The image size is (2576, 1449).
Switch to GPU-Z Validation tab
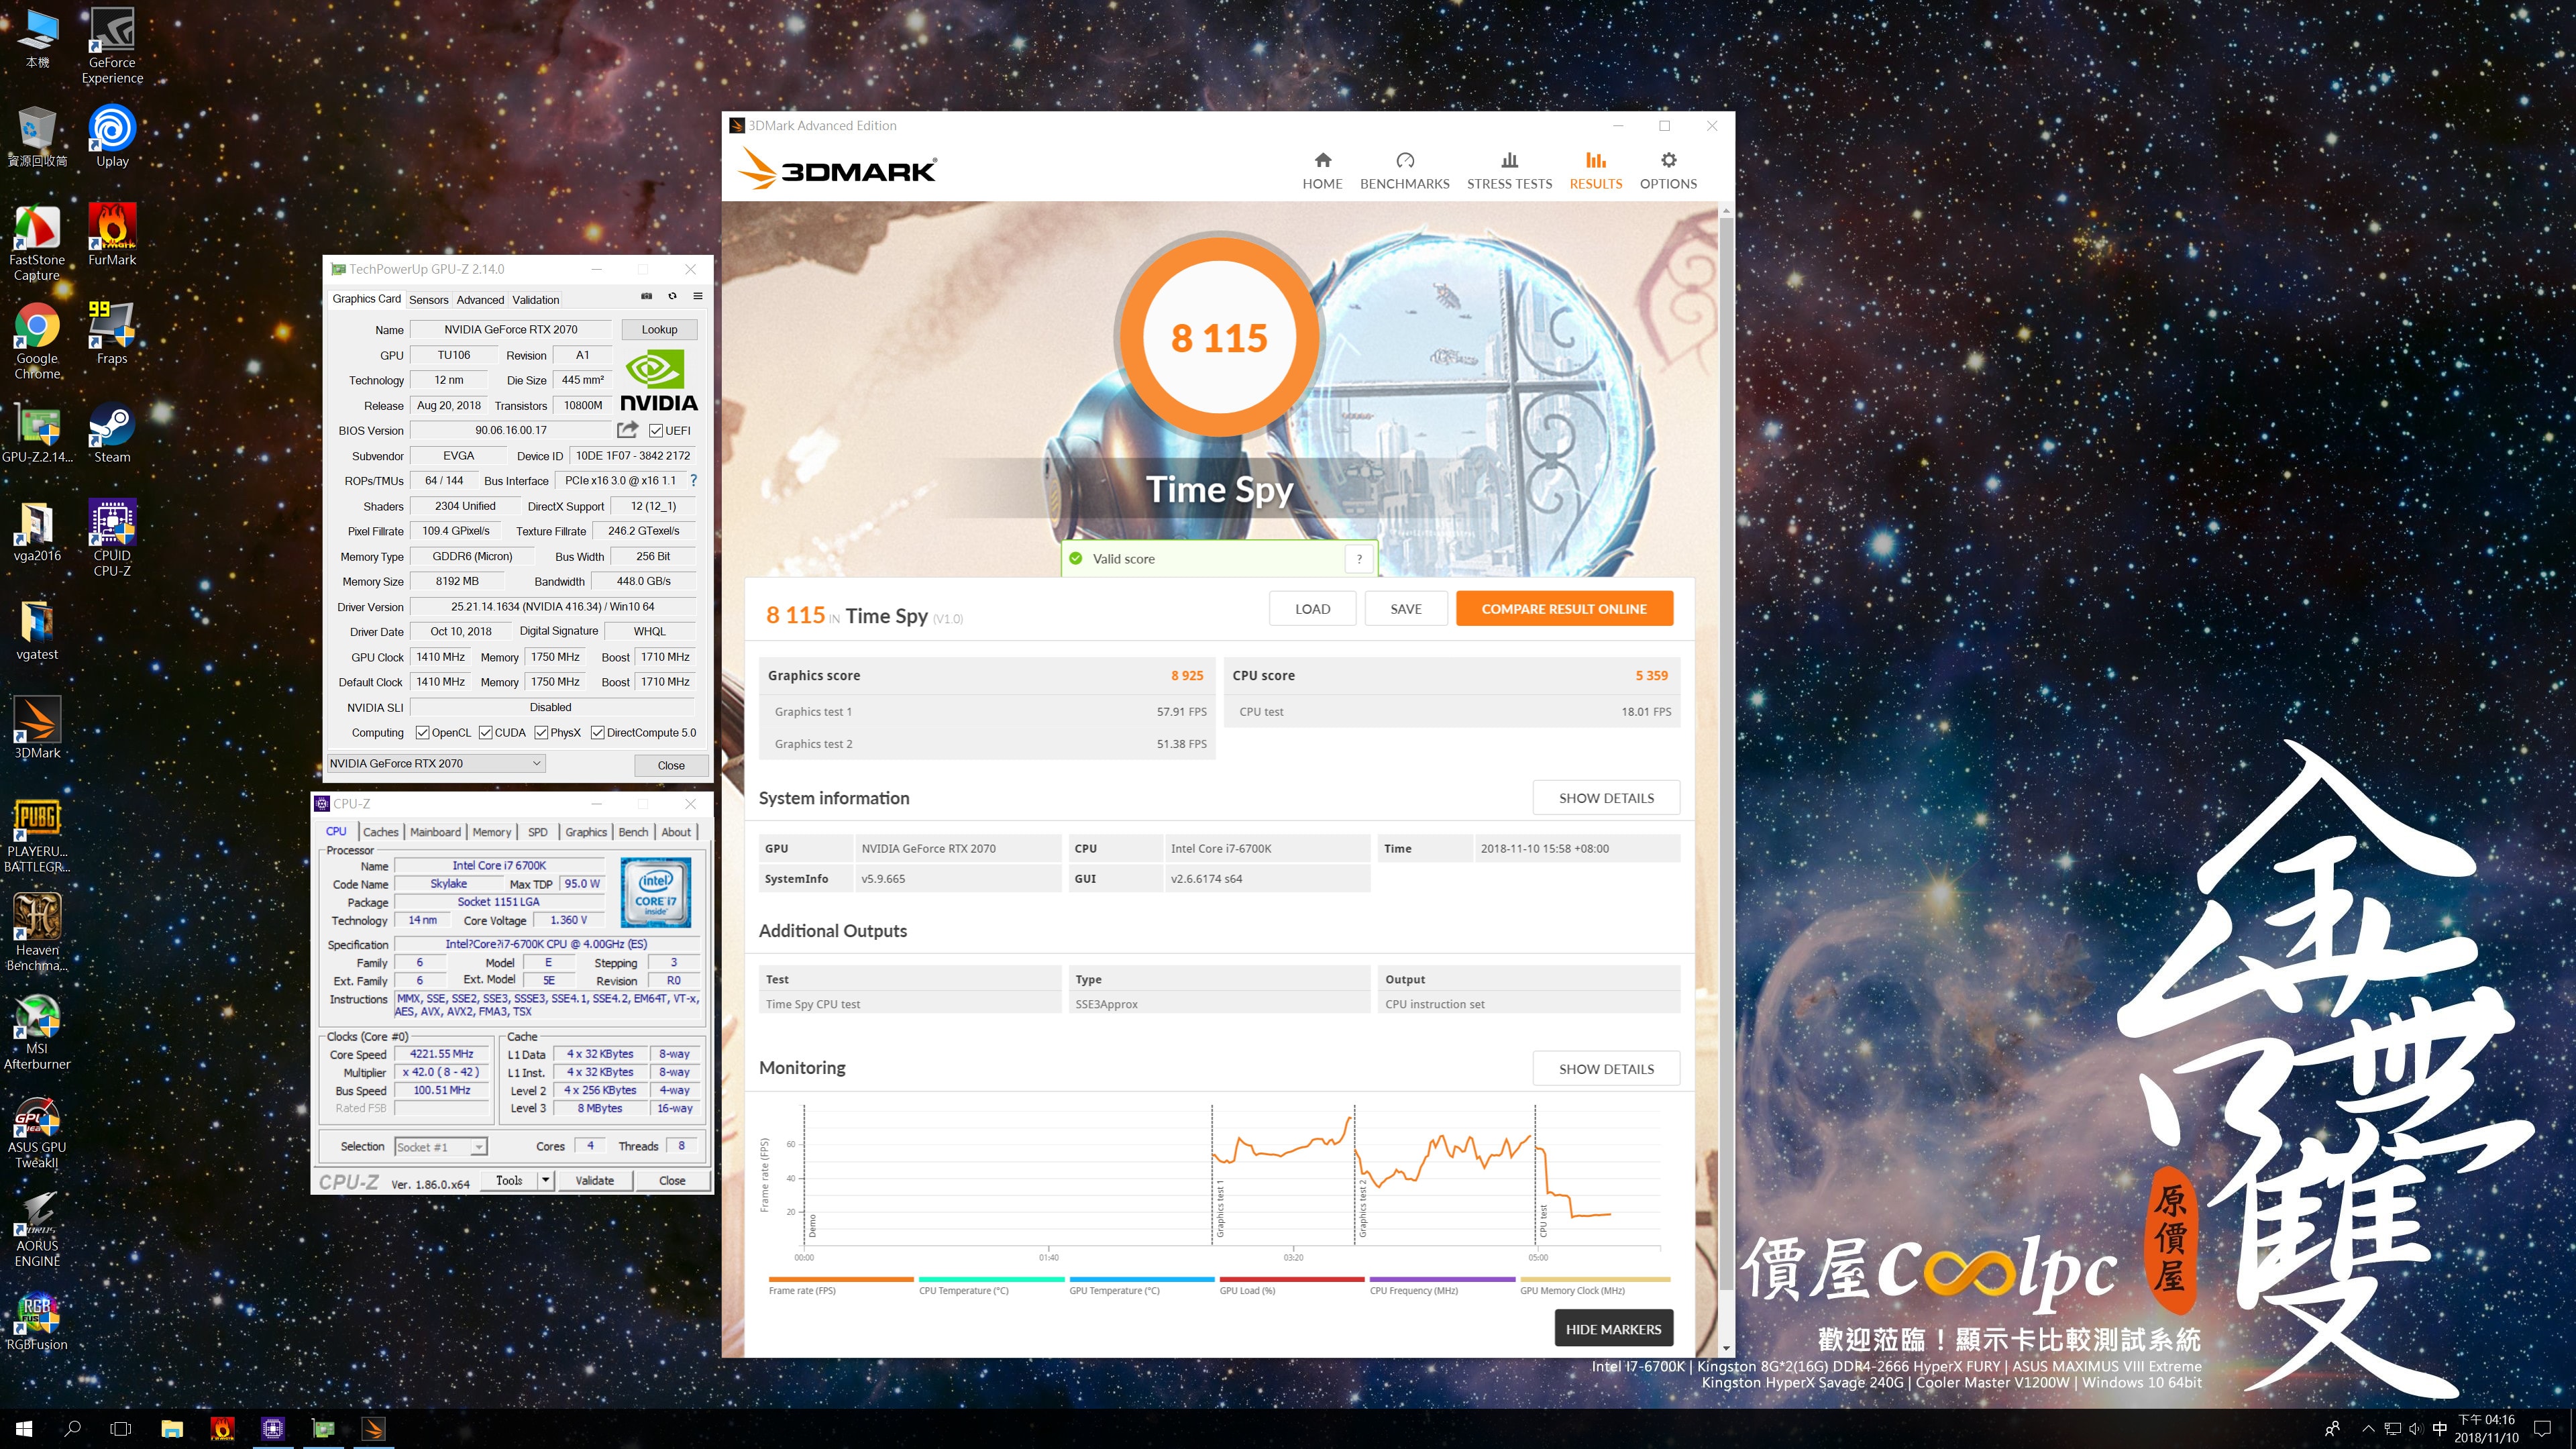[535, 300]
